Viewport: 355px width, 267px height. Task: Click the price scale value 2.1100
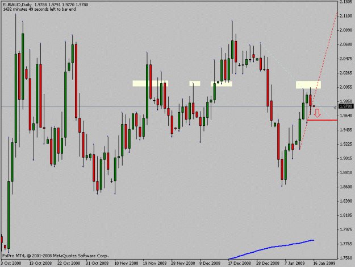(x=346, y=16)
